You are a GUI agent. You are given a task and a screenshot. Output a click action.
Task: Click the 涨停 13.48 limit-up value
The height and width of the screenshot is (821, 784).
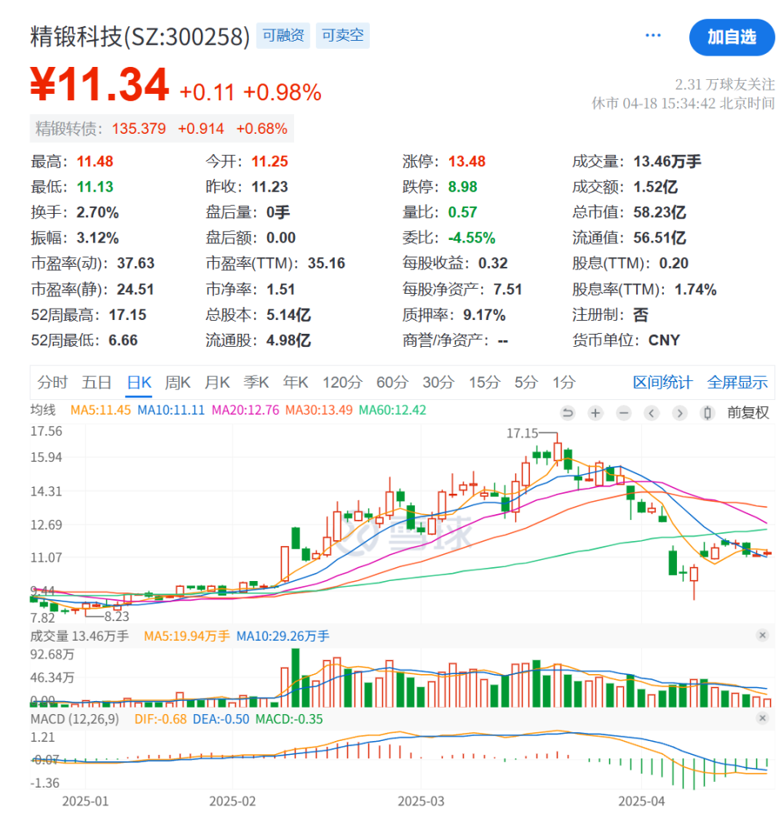pos(467,162)
